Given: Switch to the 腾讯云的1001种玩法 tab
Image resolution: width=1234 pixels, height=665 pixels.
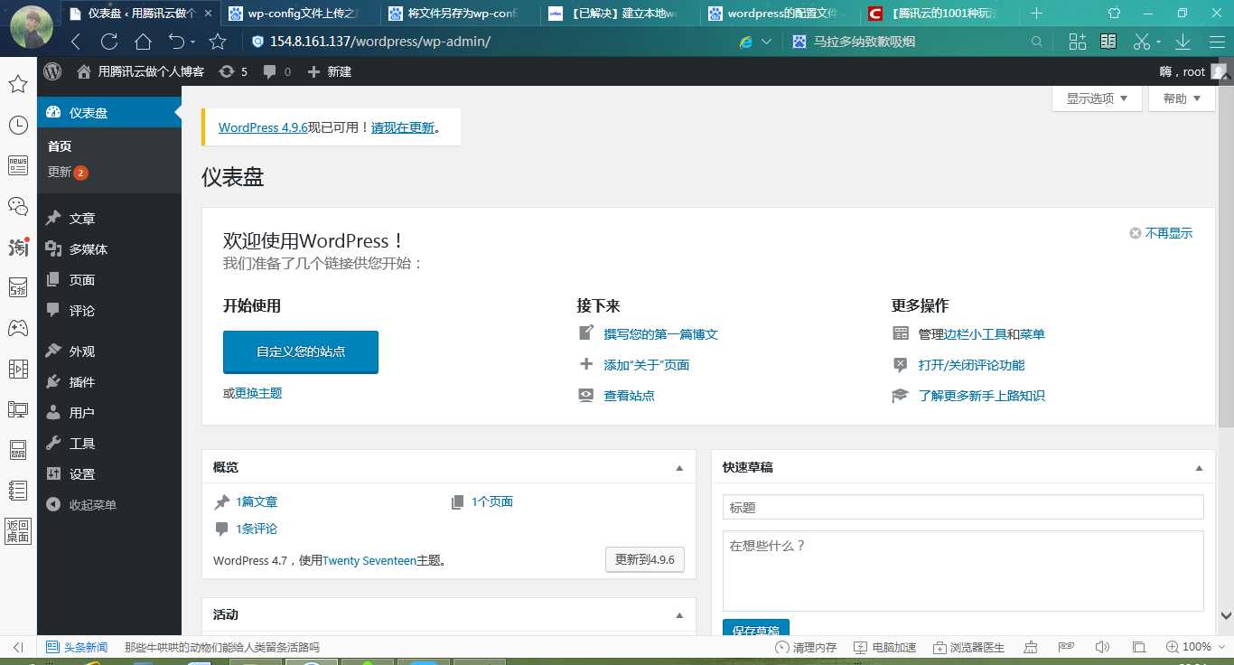Looking at the screenshot, I should [940, 14].
